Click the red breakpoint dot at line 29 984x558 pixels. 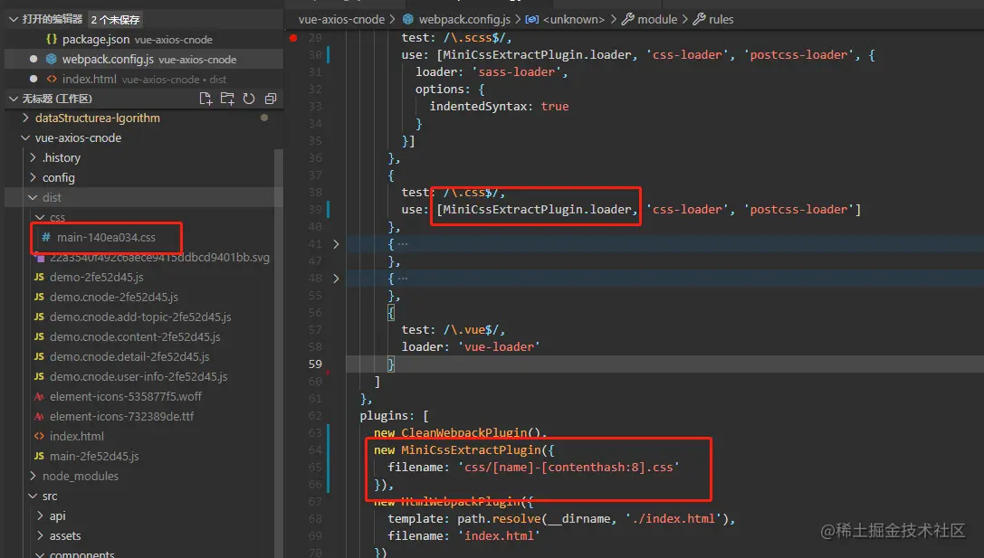pos(293,38)
